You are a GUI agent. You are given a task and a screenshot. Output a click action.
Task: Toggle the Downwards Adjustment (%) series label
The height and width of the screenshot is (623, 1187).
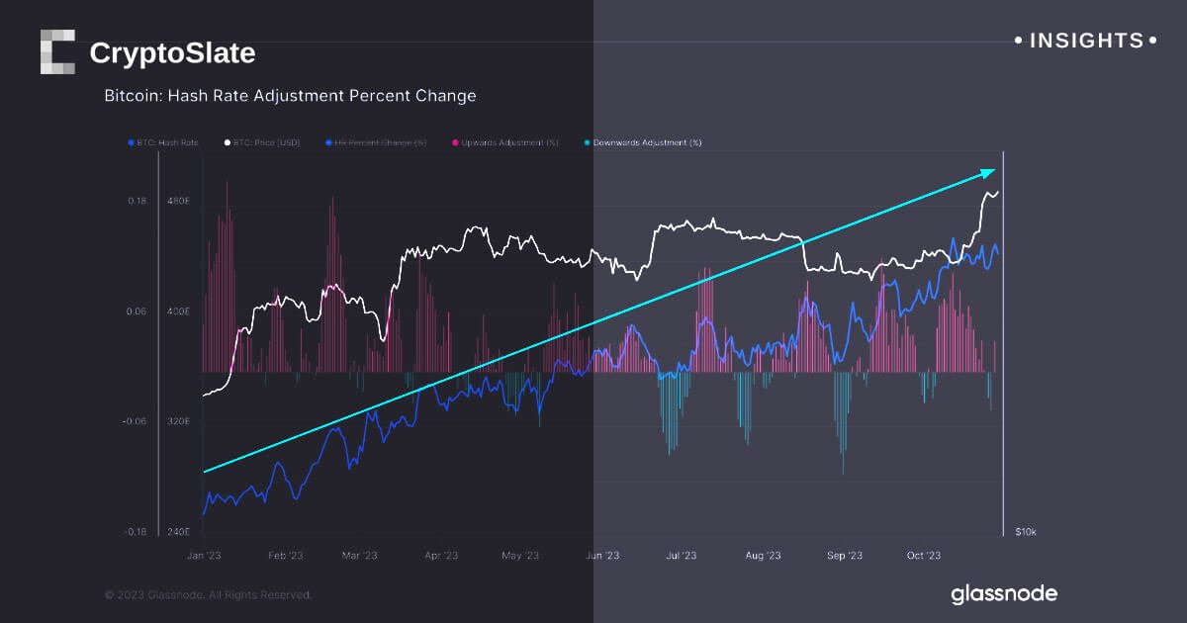tap(647, 143)
